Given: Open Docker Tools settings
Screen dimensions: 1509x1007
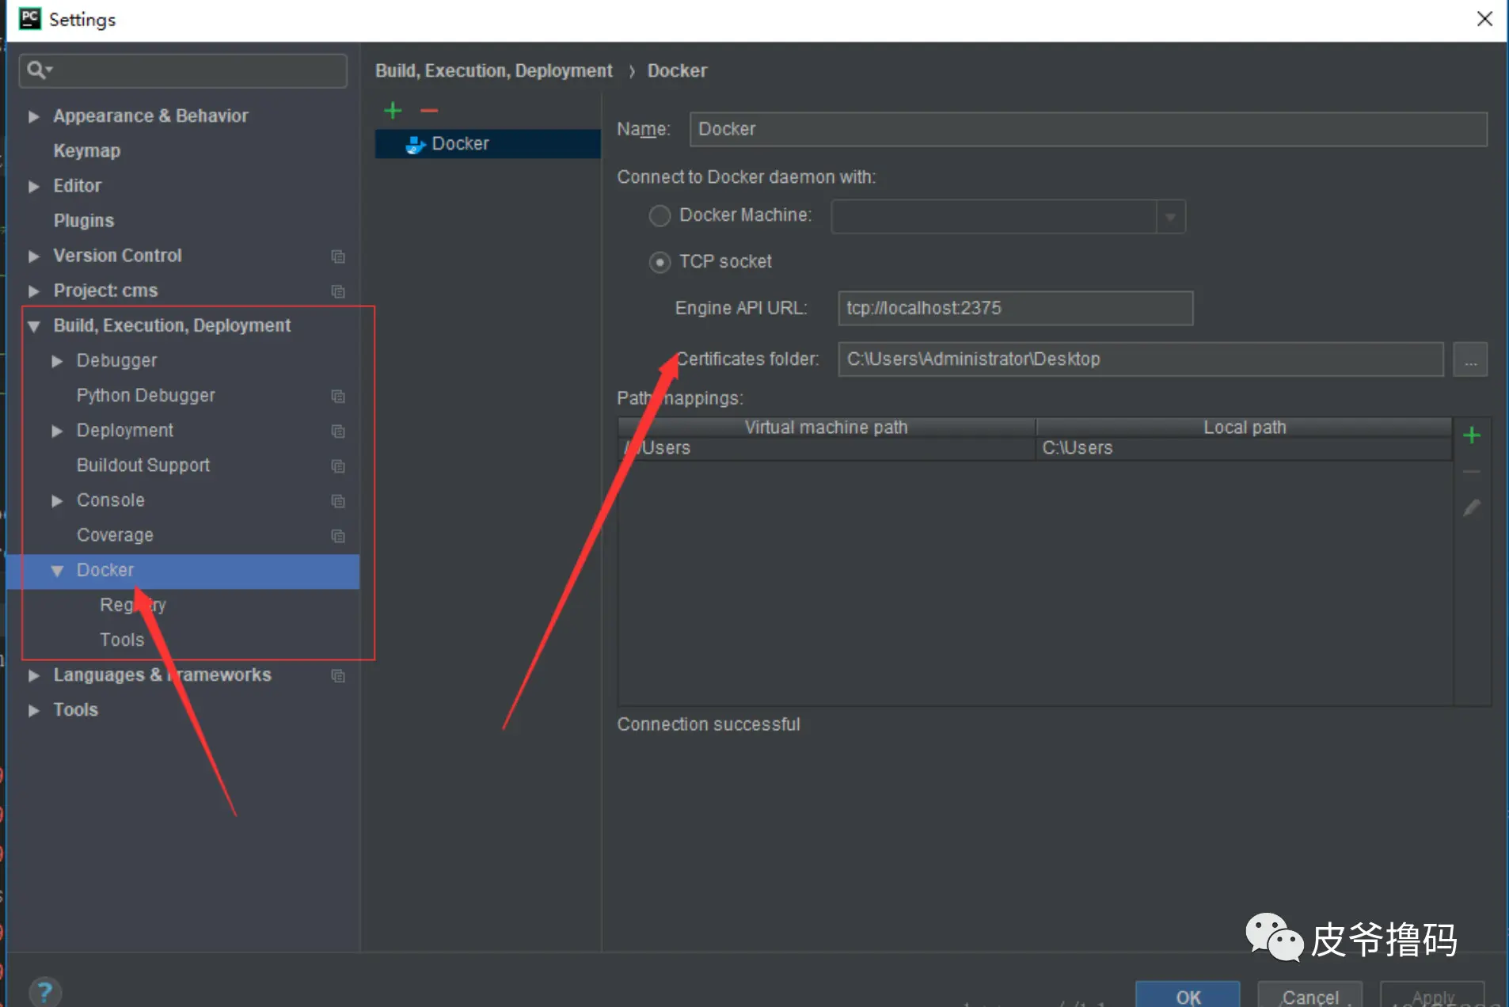Looking at the screenshot, I should [122, 640].
